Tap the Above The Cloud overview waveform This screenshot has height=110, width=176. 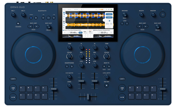72,36
